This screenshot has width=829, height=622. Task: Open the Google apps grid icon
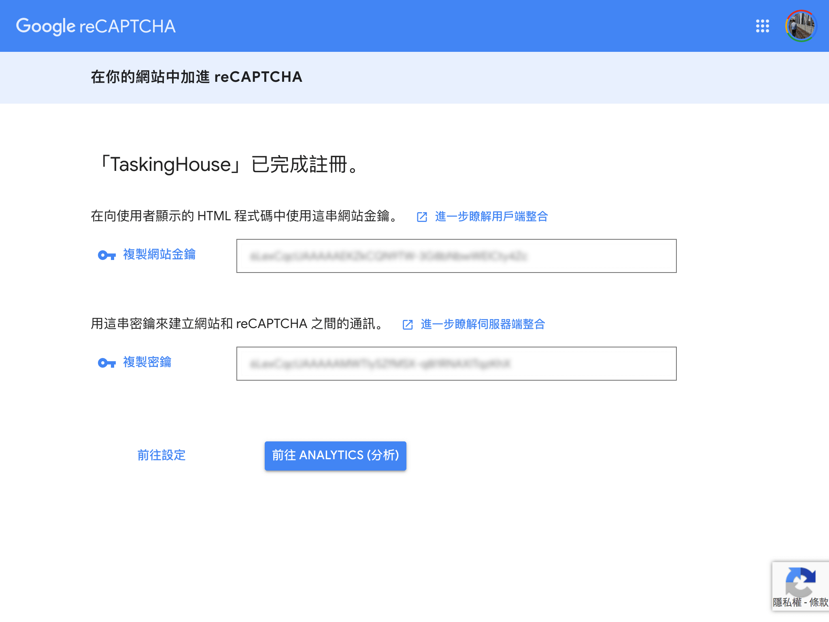tap(762, 26)
